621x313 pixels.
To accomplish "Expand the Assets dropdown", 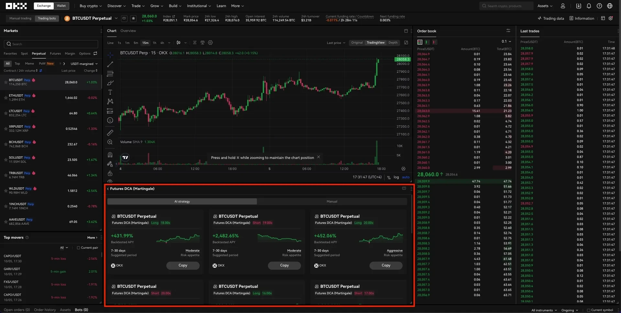I will click(x=545, y=6).
